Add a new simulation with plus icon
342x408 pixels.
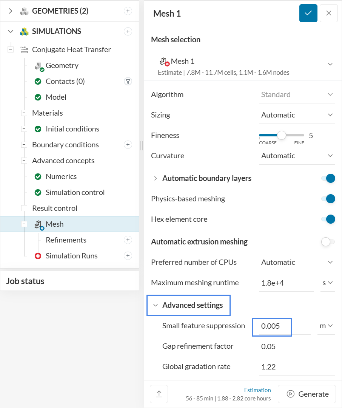(128, 31)
